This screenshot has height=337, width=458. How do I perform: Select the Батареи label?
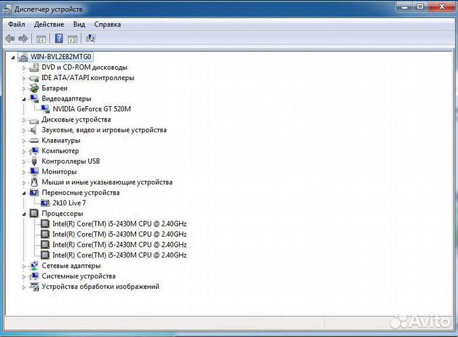click(x=54, y=88)
